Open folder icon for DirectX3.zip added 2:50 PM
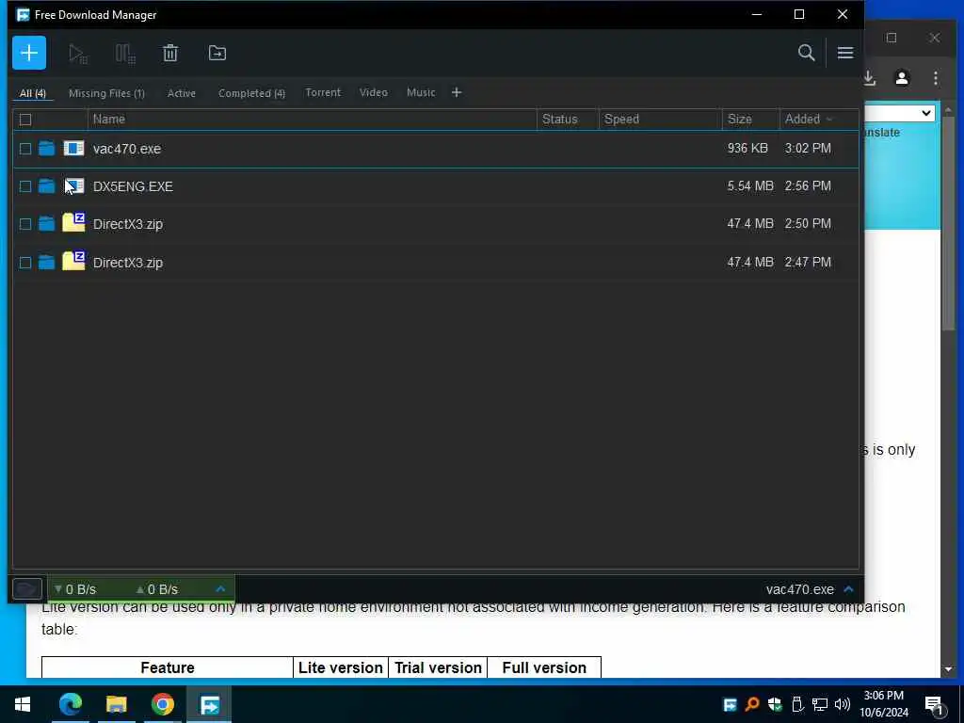This screenshot has width=964, height=723. [x=47, y=224]
